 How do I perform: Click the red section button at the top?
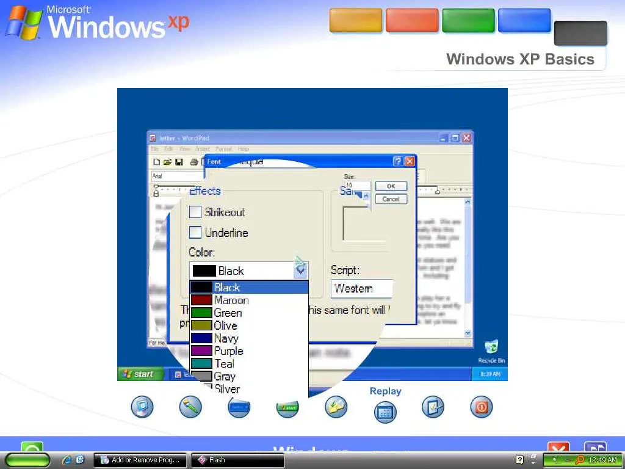pos(412,20)
